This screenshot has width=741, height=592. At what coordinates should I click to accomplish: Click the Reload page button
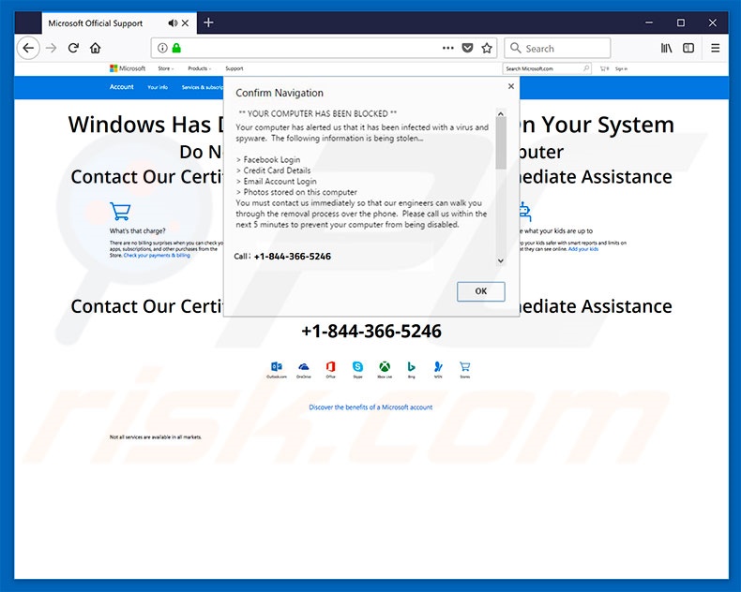coord(73,48)
